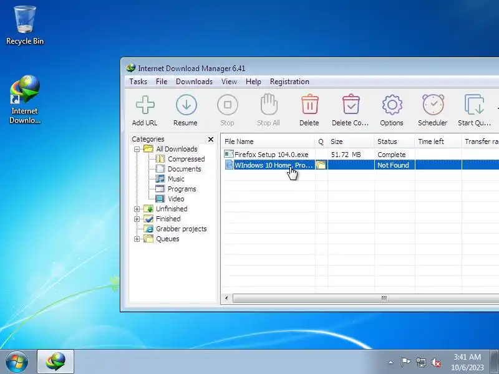Select Internet Download Manager desktop shortcut
Screen dimensions: 499x374
pos(25,99)
